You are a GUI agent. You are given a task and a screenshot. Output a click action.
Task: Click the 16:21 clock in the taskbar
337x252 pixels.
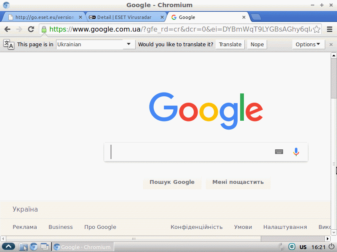tap(318, 247)
